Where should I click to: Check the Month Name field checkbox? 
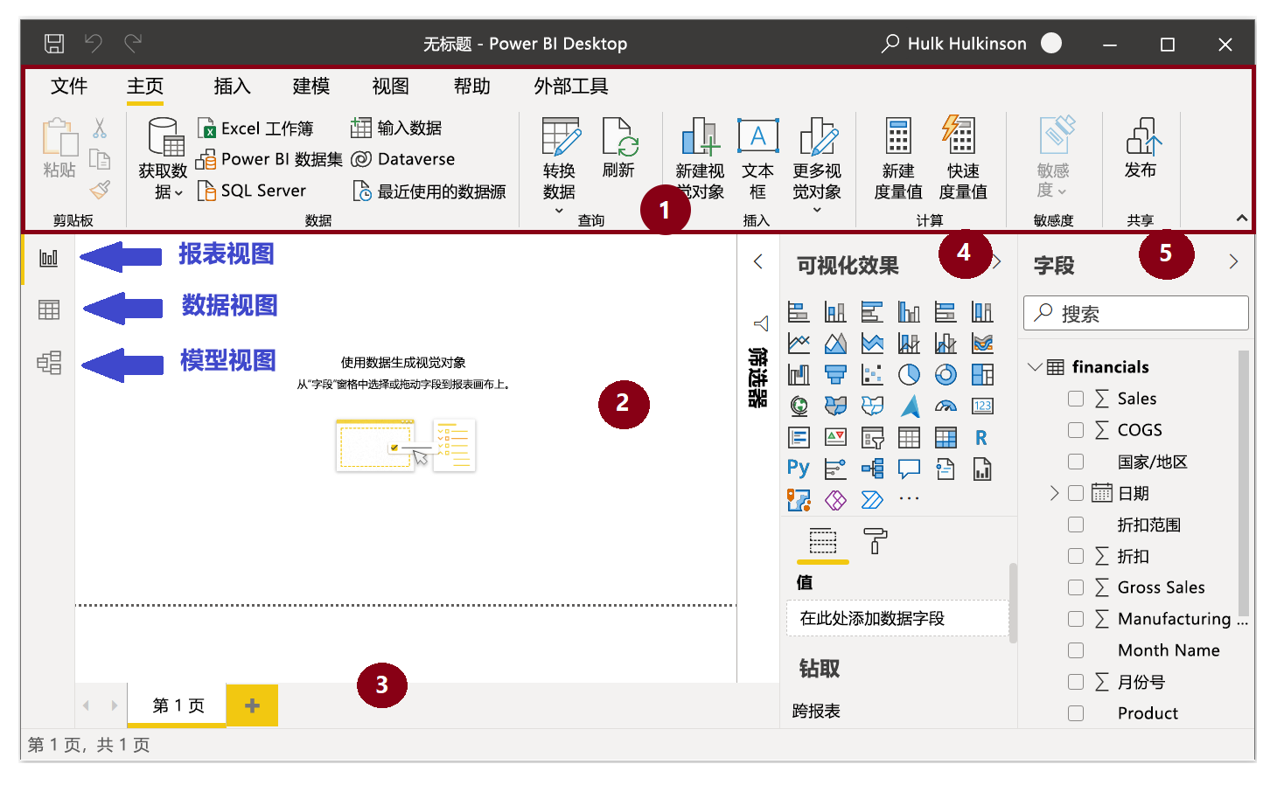[1076, 650]
